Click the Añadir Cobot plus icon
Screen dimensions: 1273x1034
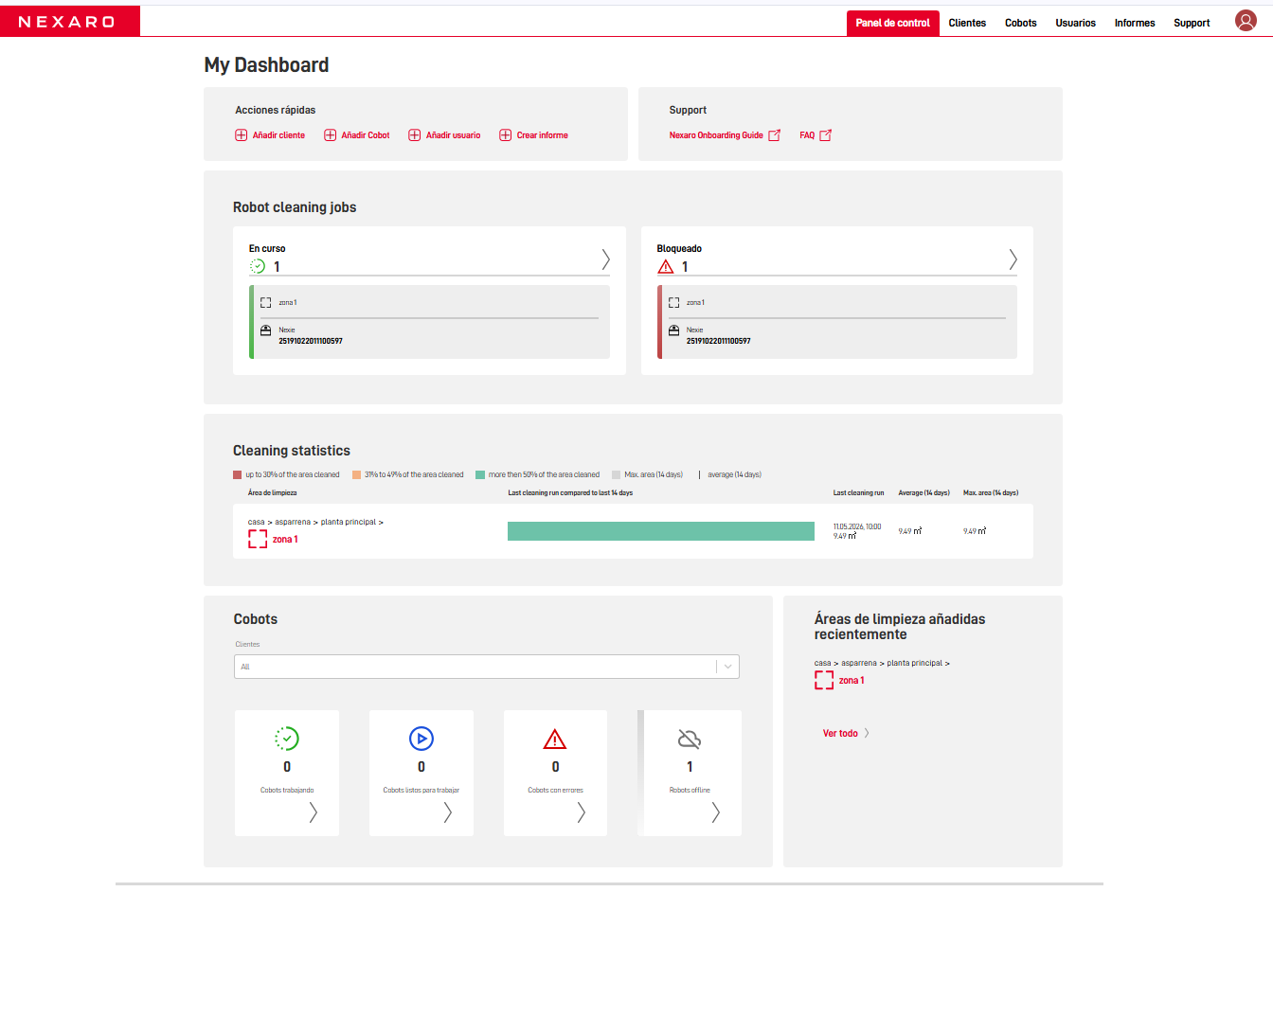[331, 135]
